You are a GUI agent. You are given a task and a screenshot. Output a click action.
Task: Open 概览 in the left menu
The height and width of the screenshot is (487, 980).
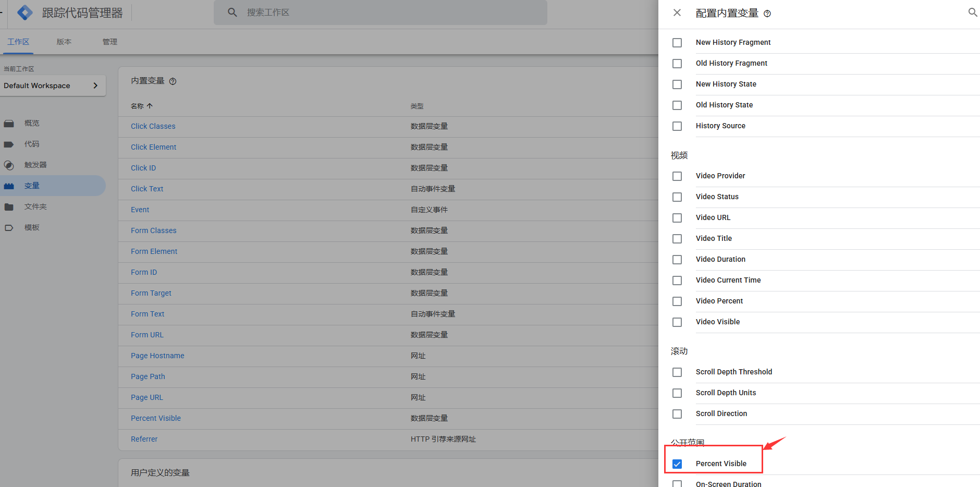tap(32, 123)
